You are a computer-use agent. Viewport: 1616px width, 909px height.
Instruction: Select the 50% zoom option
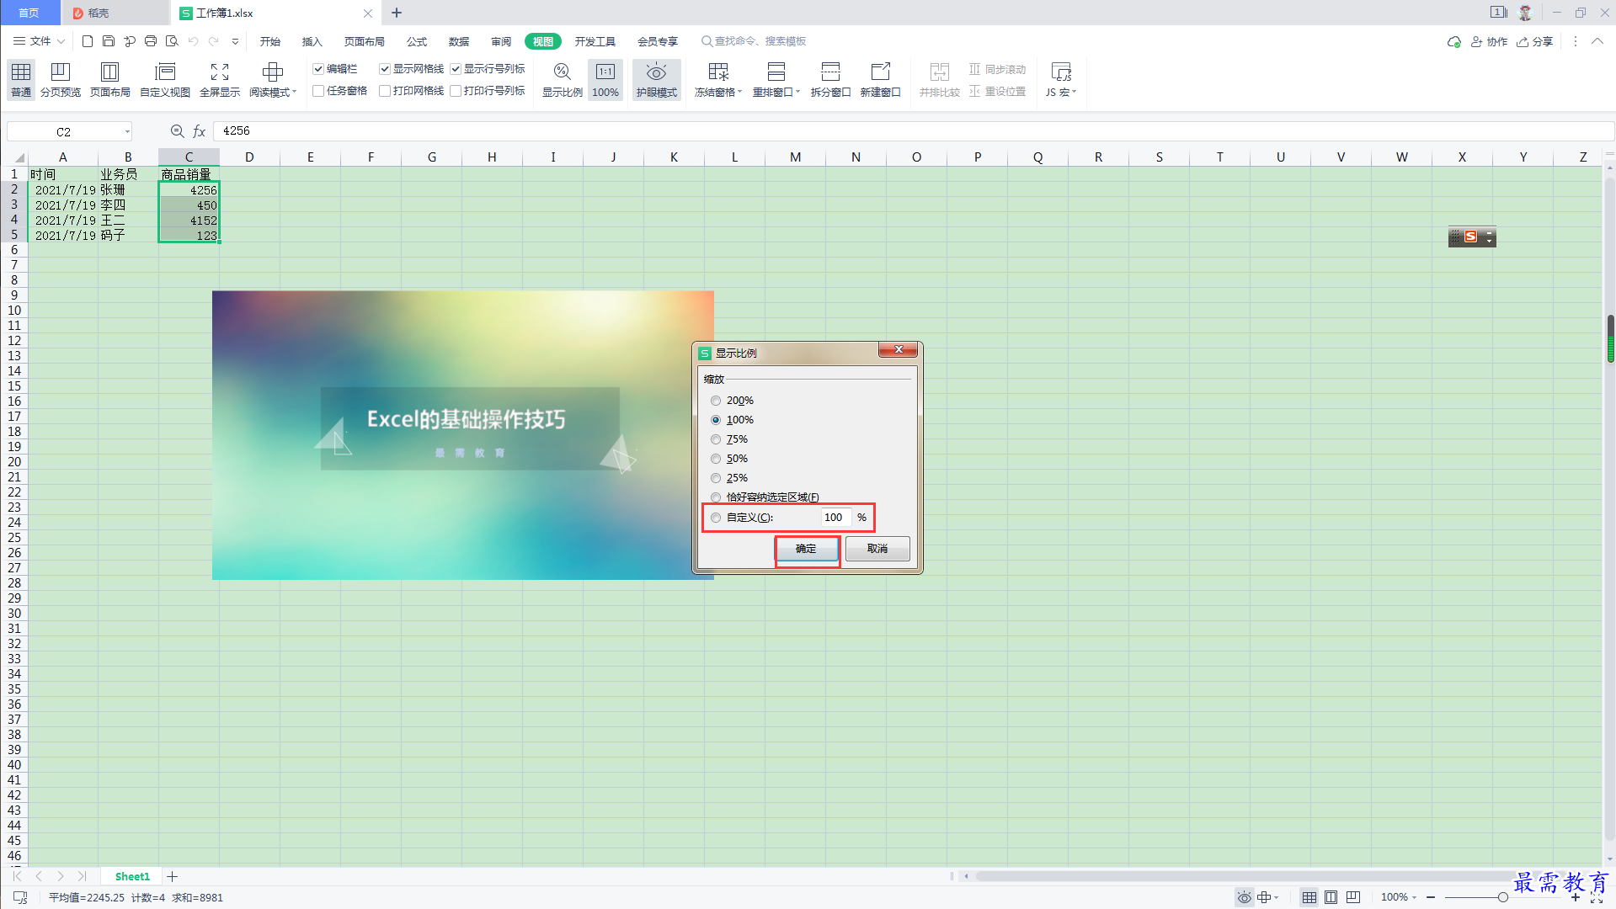[x=716, y=459]
